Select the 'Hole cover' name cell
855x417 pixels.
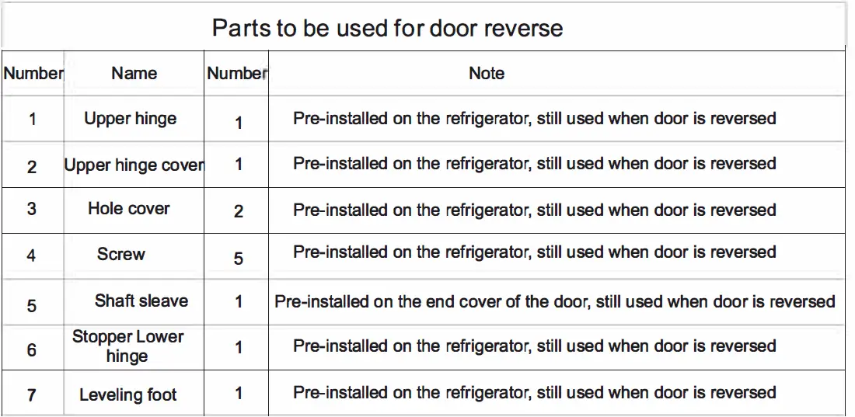[128, 208]
